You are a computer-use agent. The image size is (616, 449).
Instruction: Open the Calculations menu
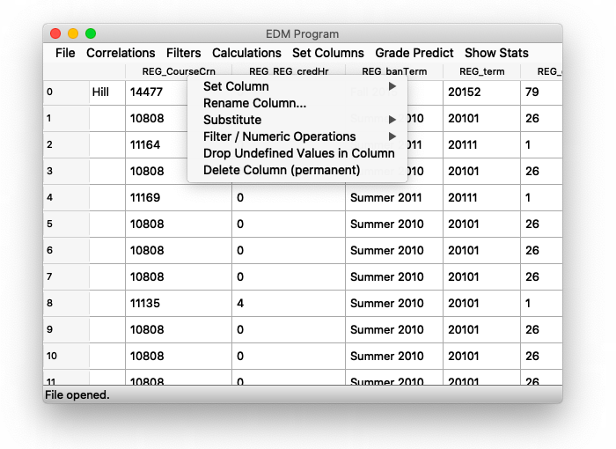(246, 53)
